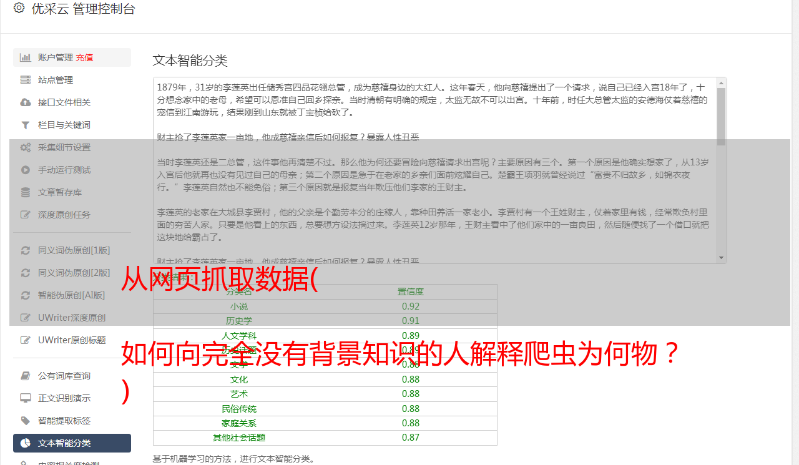Click the UWriter原创标题 edit icon
Screen dimensions: 799x465
(26, 340)
